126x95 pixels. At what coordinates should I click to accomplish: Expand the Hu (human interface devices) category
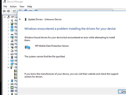click(x=8, y=44)
